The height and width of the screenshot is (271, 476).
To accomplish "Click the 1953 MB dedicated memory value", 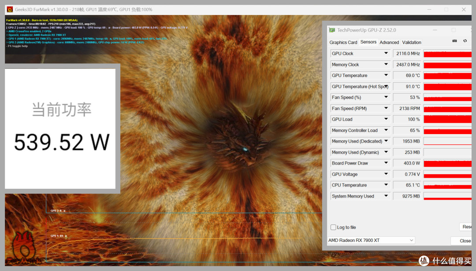I will [407, 141].
